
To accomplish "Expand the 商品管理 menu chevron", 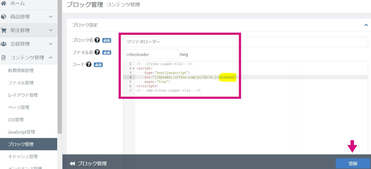I will pyautogui.click(x=50, y=17).
